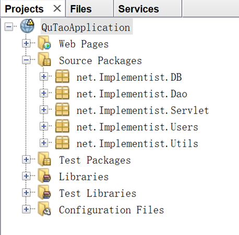The height and width of the screenshot is (235, 239).
Task: Click the net.Implementist.DB package icon
Action: (x=62, y=76)
